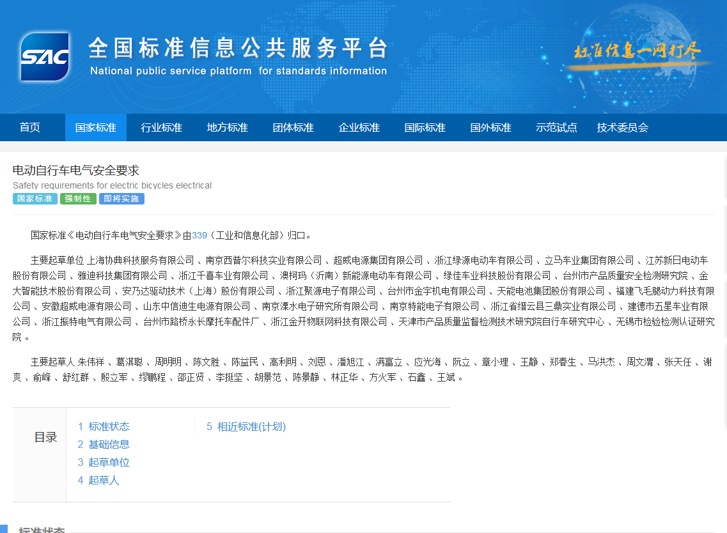Screen dimensions: 727x533
Task: Click the 即将实施 status tag
Action: 121,199
